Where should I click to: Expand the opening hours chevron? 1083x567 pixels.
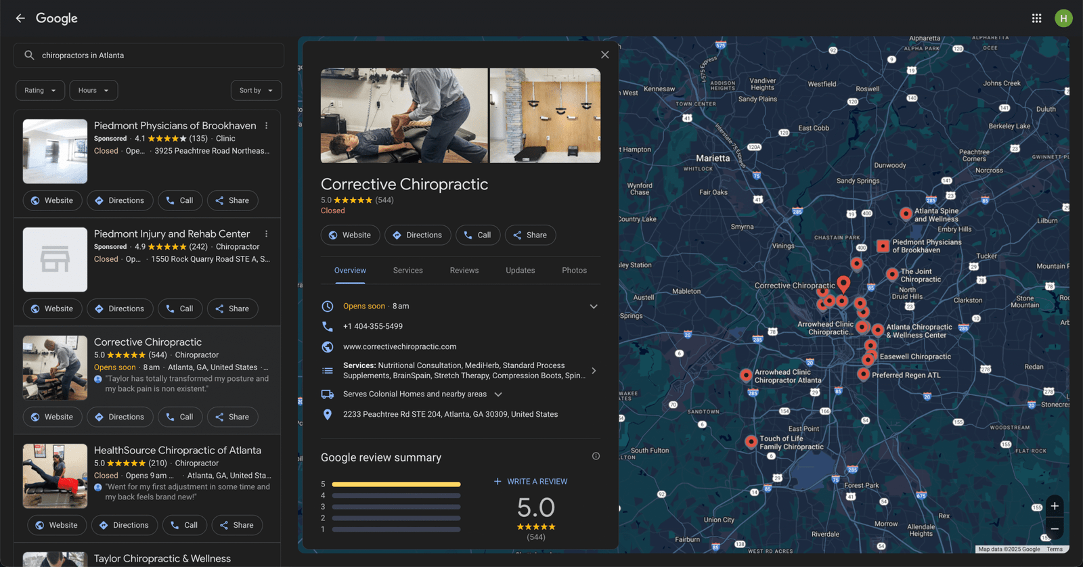click(x=594, y=307)
